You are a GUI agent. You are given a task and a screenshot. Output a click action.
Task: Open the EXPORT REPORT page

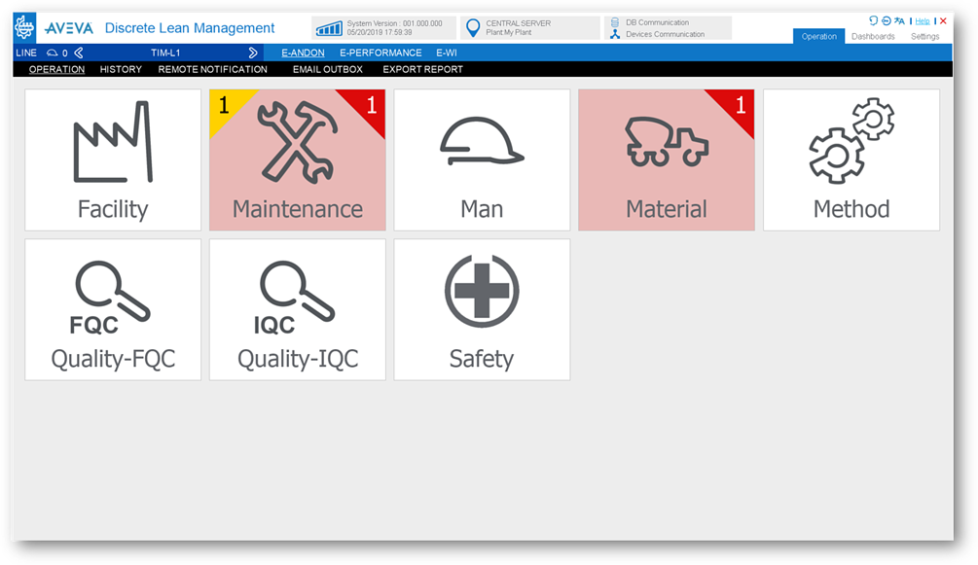coord(422,70)
